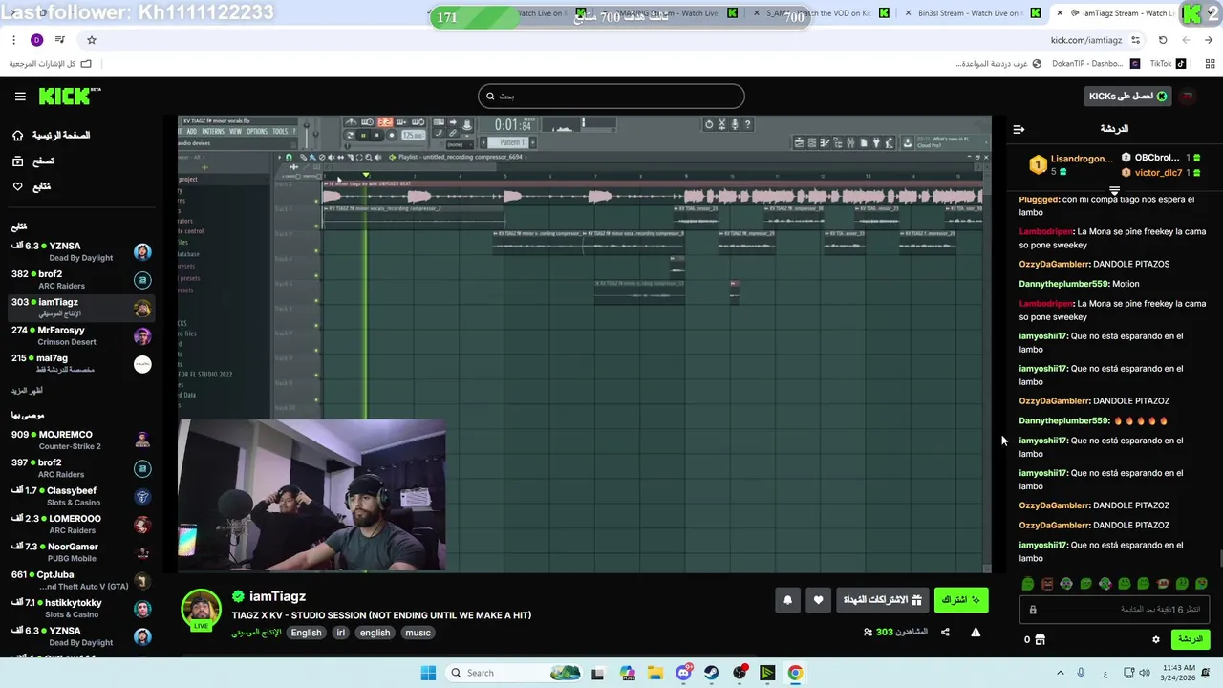The width and height of the screenshot is (1223, 688).
Task: Click the Kick search field
Action: pos(611,96)
